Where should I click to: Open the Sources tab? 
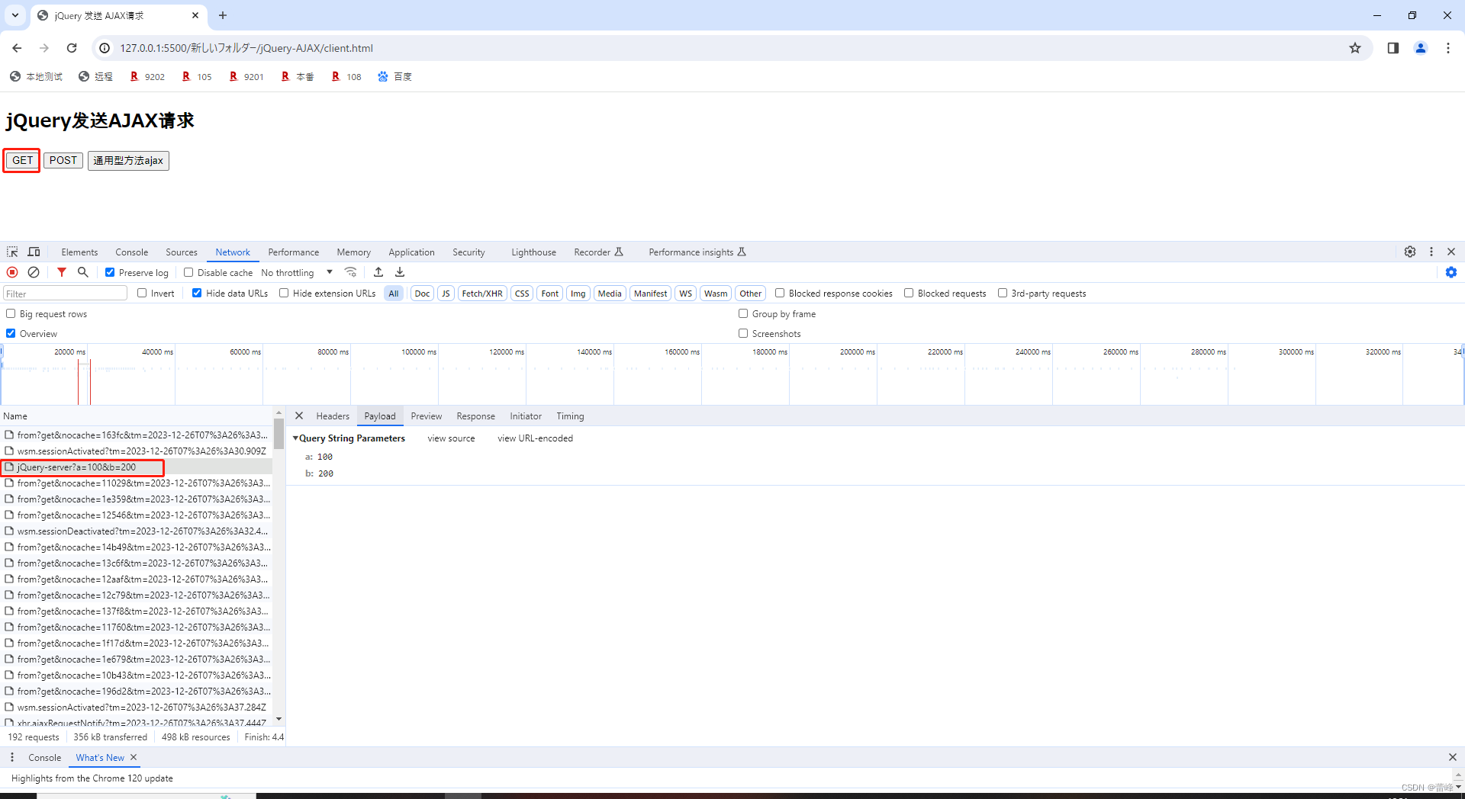(182, 252)
